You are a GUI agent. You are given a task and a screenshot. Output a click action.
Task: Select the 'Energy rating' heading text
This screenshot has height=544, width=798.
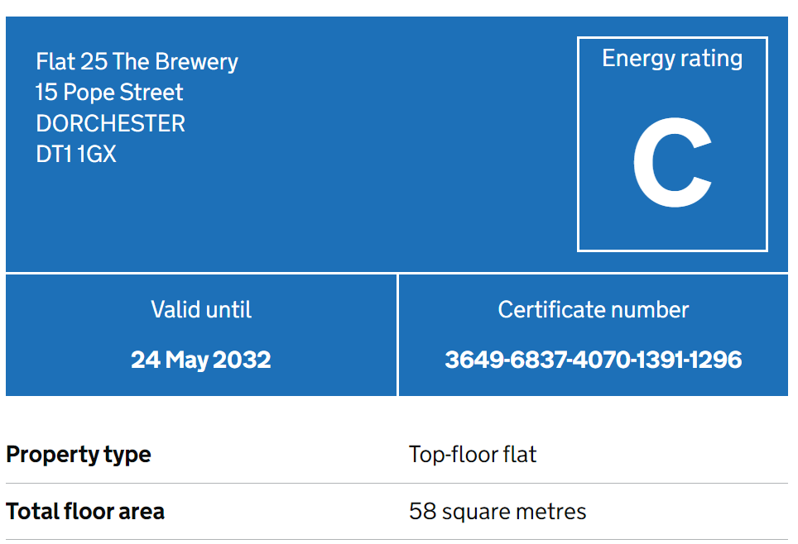pos(672,59)
